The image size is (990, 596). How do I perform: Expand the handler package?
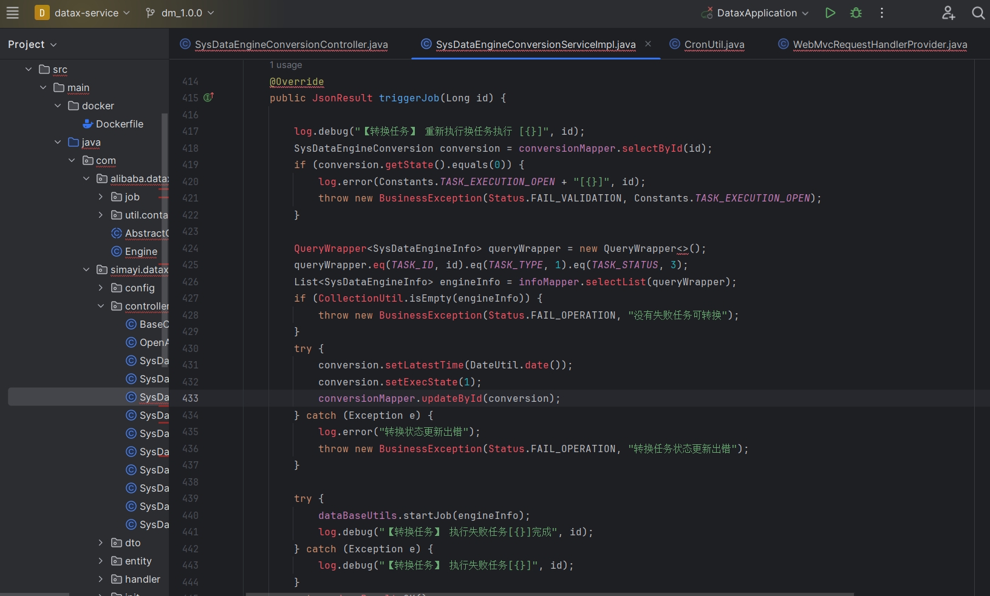pos(101,579)
